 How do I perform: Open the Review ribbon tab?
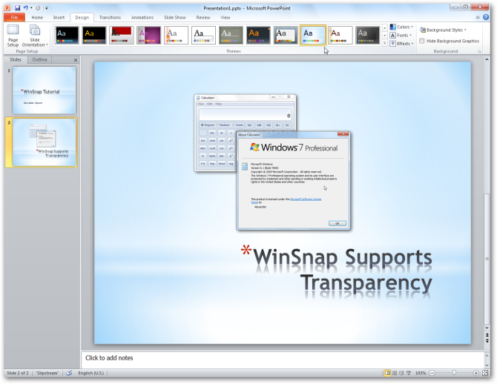coord(203,18)
